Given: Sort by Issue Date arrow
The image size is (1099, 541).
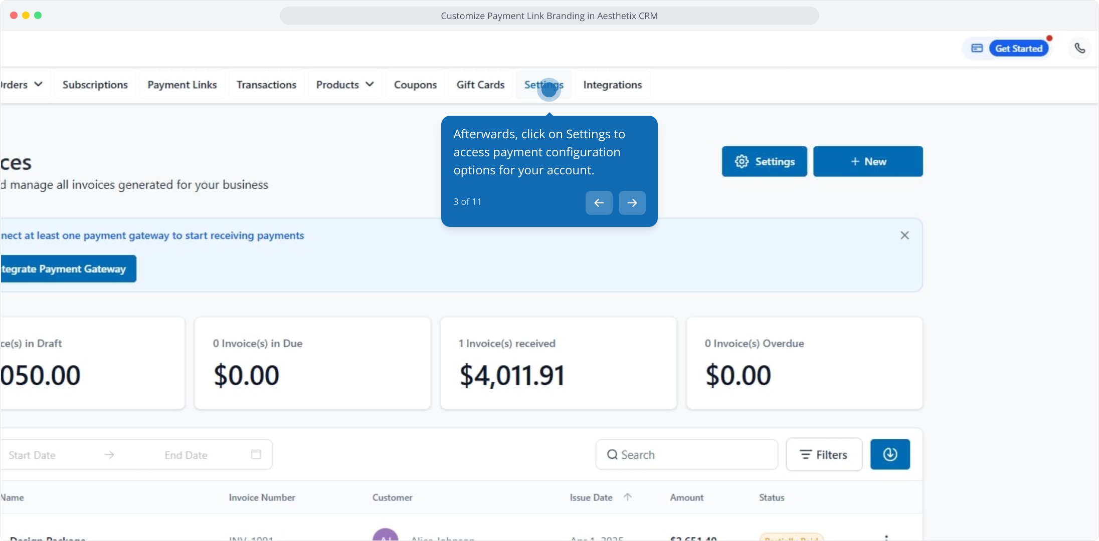Looking at the screenshot, I should (627, 497).
